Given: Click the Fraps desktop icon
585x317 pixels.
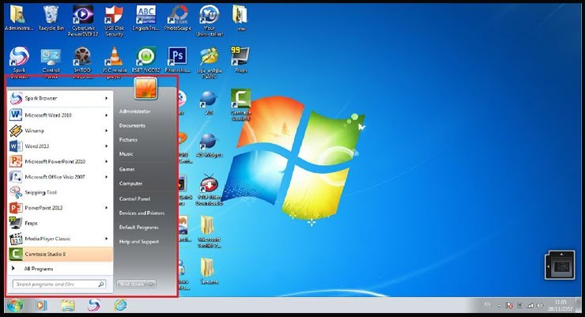Looking at the screenshot, I should coord(240,58).
